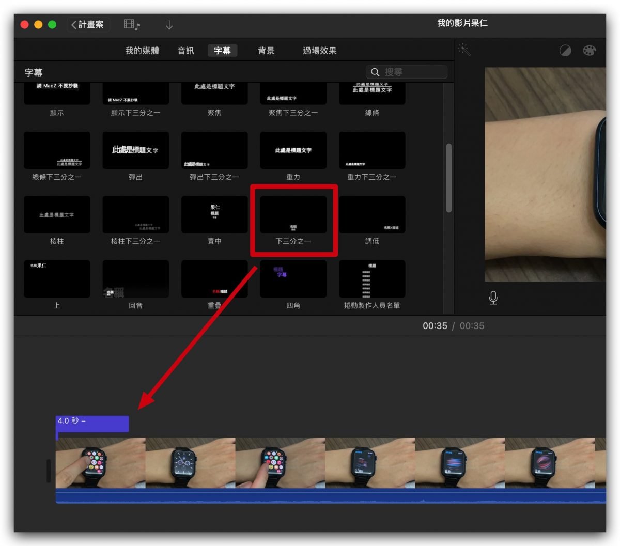The height and width of the screenshot is (546, 620).
Task: Select the 彈出下三分之一 title style
Action: (x=214, y=150)
